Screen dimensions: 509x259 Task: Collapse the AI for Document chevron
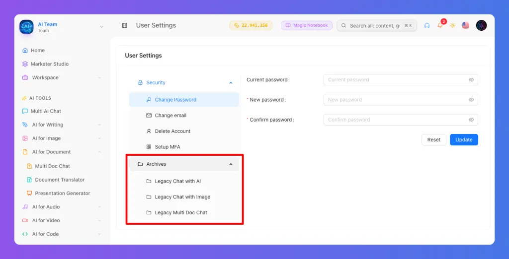[x=99, y=152]
